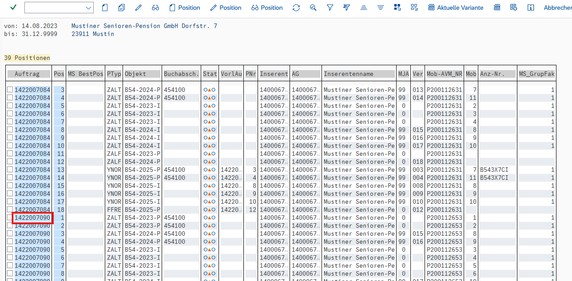Screen dimensions: 572x281
Task: Click the PTyp column header
Action: (114, 74)
